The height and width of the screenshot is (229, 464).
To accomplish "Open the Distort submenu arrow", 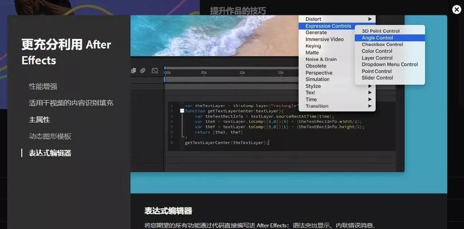I will point(370,19).
